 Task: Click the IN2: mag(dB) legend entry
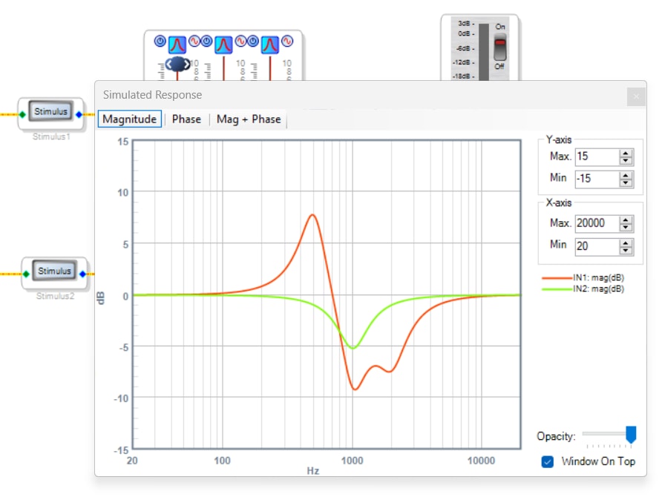tap(583, 289)
